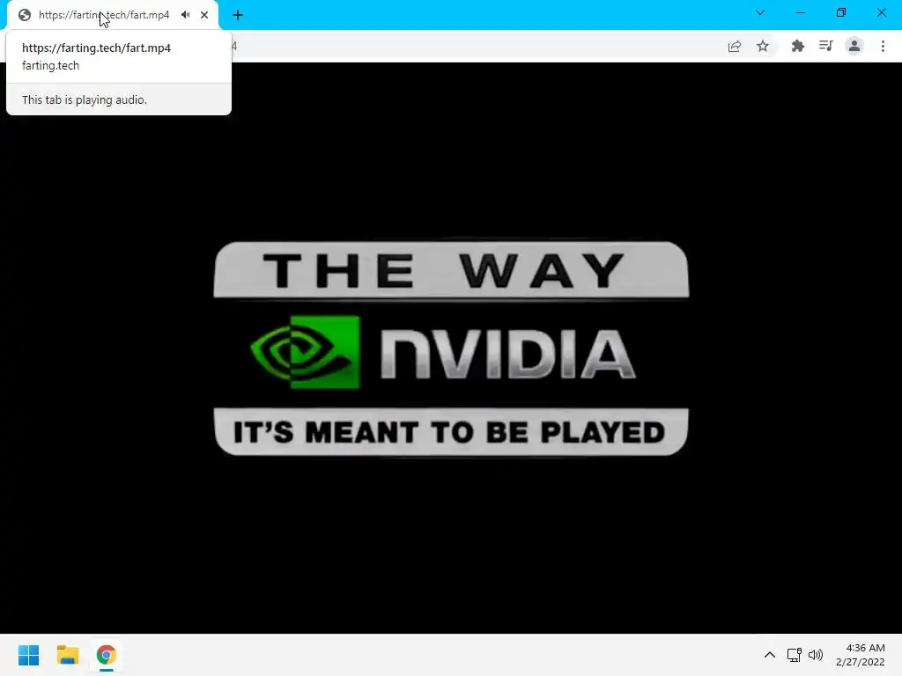Restore down the Chrome window
Image resolution: width=902 pixels, height=676 pixels.
[x=841, y=12]
